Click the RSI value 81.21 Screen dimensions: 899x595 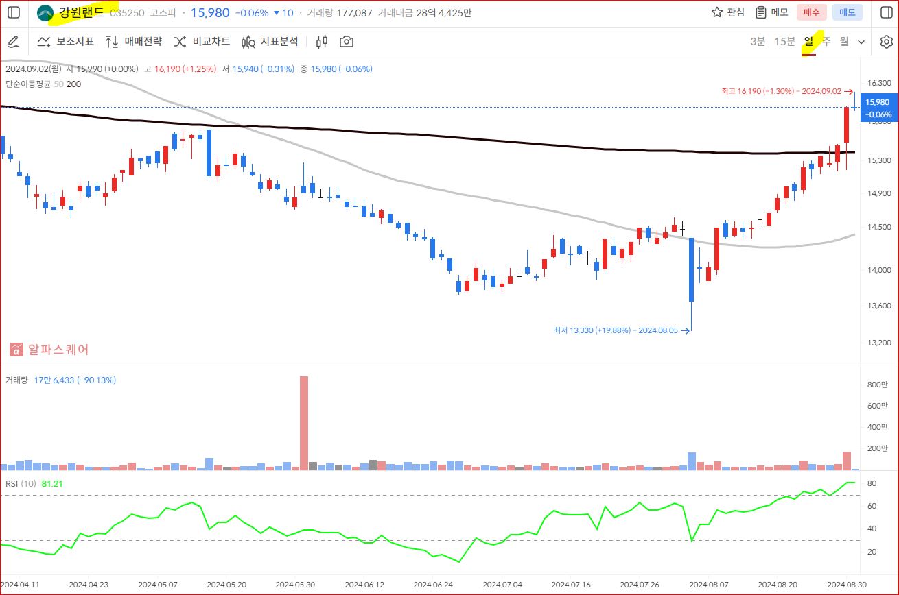(x=52, y=484)
